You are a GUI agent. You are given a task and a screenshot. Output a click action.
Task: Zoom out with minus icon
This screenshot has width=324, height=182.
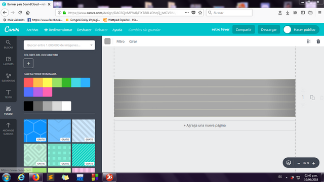(299, 163)
